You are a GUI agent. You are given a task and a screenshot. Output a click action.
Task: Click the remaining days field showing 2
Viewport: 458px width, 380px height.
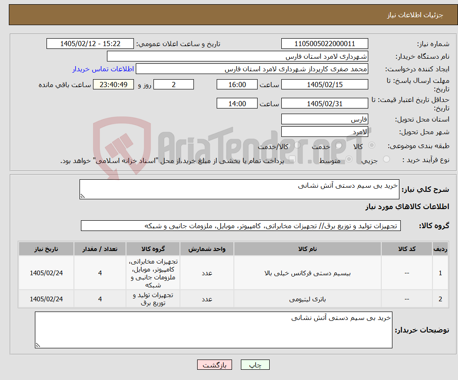(173, 85)
